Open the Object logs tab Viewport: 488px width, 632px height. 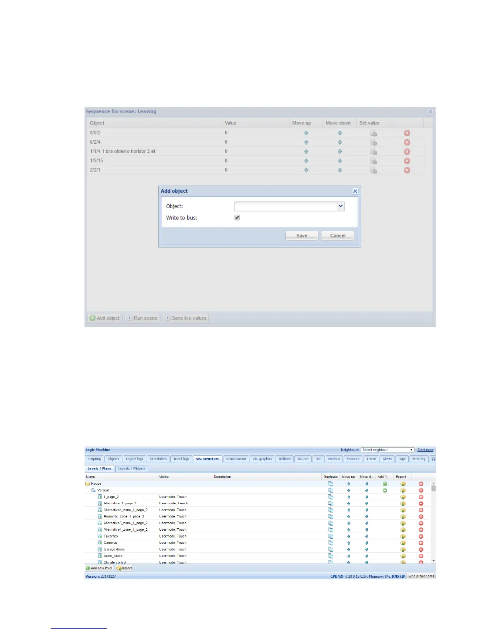pos(134,459)
